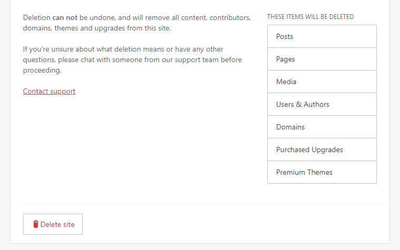Click the Domains list row
This screenshot has height=250, width=400.
point(322,127)
